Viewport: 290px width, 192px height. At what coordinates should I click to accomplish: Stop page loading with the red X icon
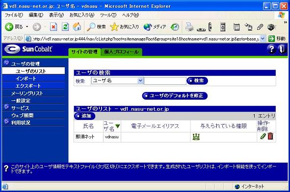click(53, 27)
